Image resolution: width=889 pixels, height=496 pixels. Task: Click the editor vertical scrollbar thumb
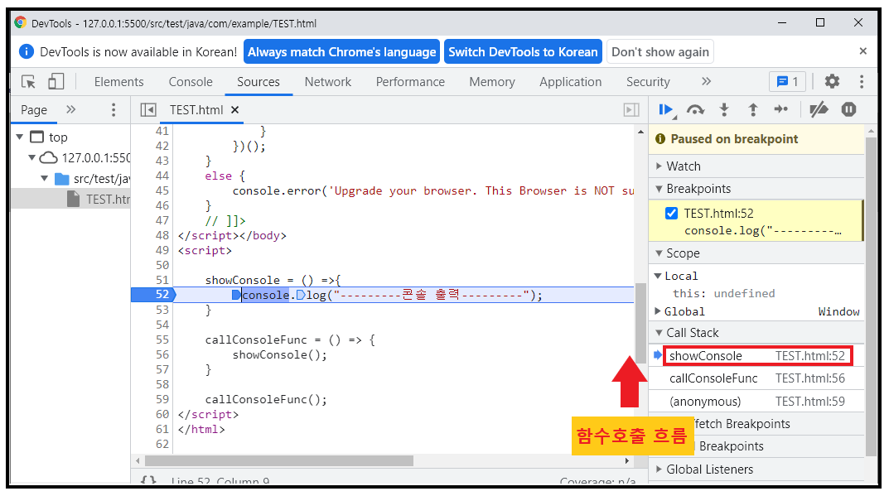(x=640, y=322)
